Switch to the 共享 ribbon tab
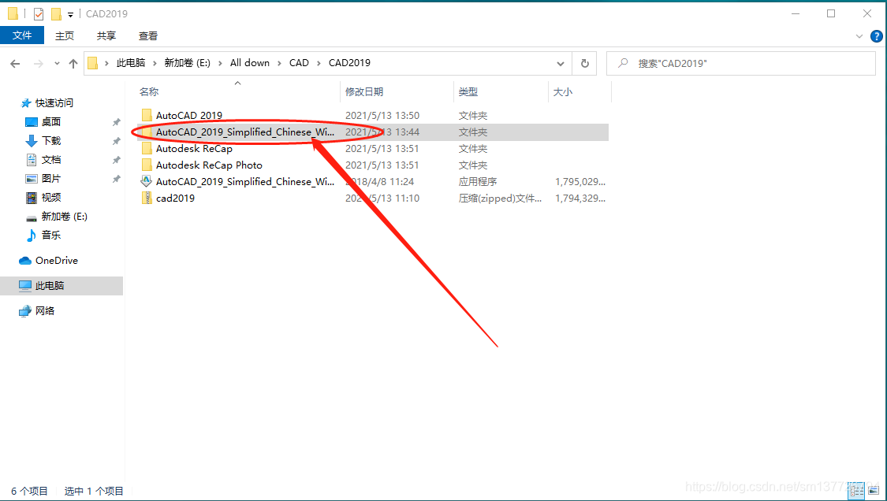Viewport: 887px width, 501px height. (106, 35)
